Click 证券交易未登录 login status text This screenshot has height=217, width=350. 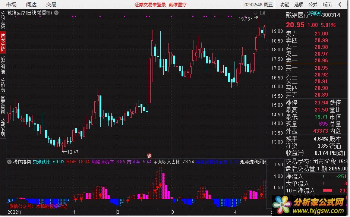point(150,5)
